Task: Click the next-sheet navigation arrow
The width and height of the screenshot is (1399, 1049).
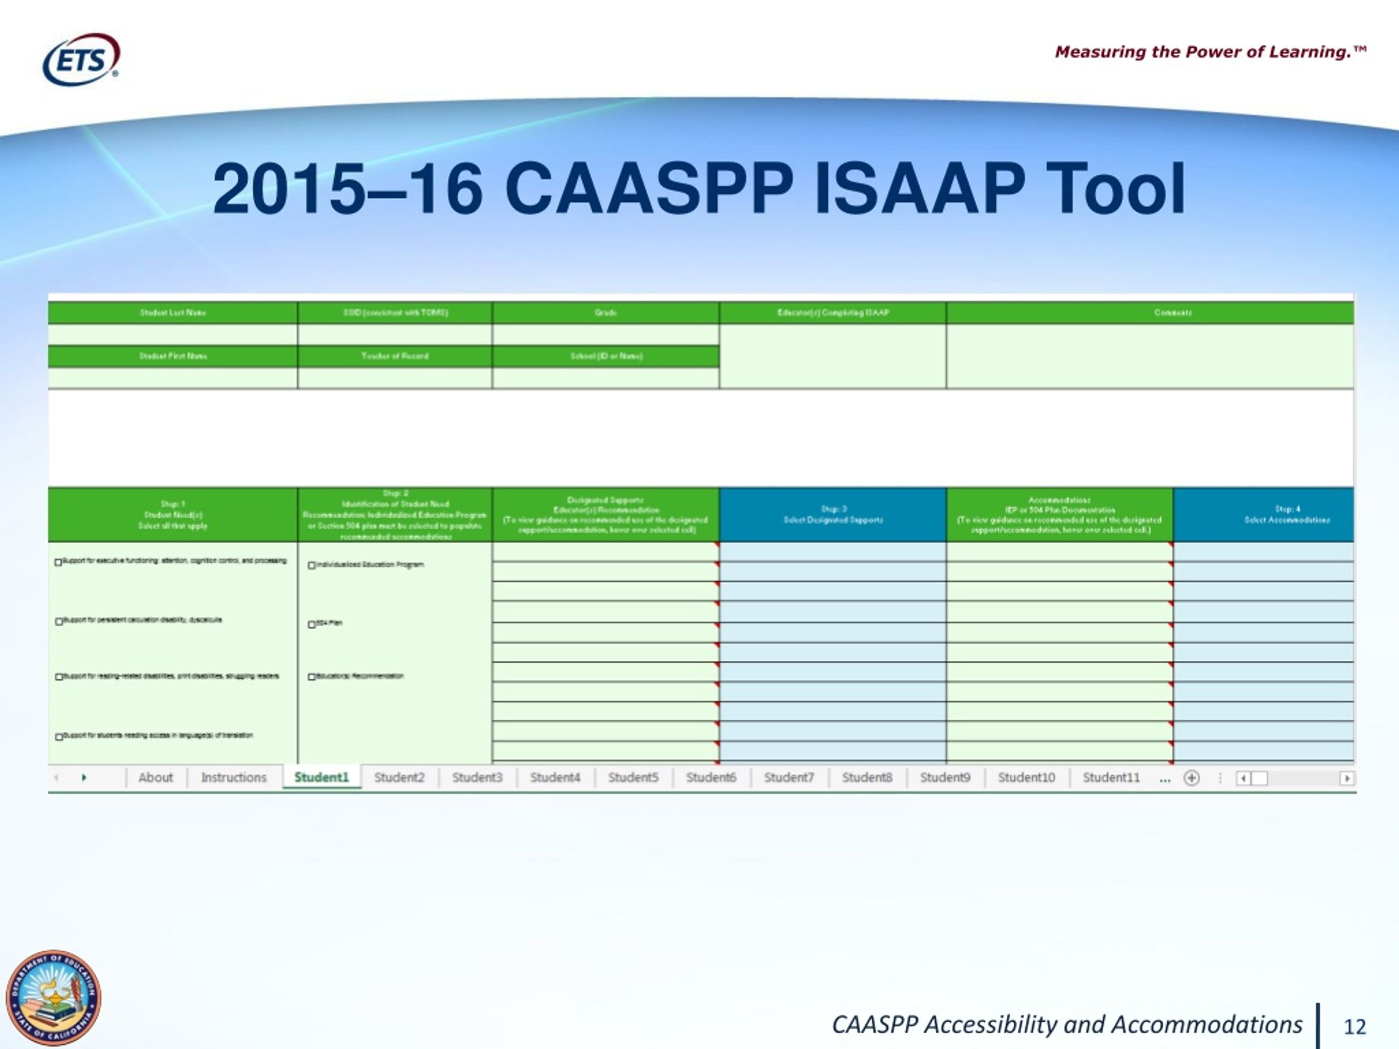Action: [84, 777]
